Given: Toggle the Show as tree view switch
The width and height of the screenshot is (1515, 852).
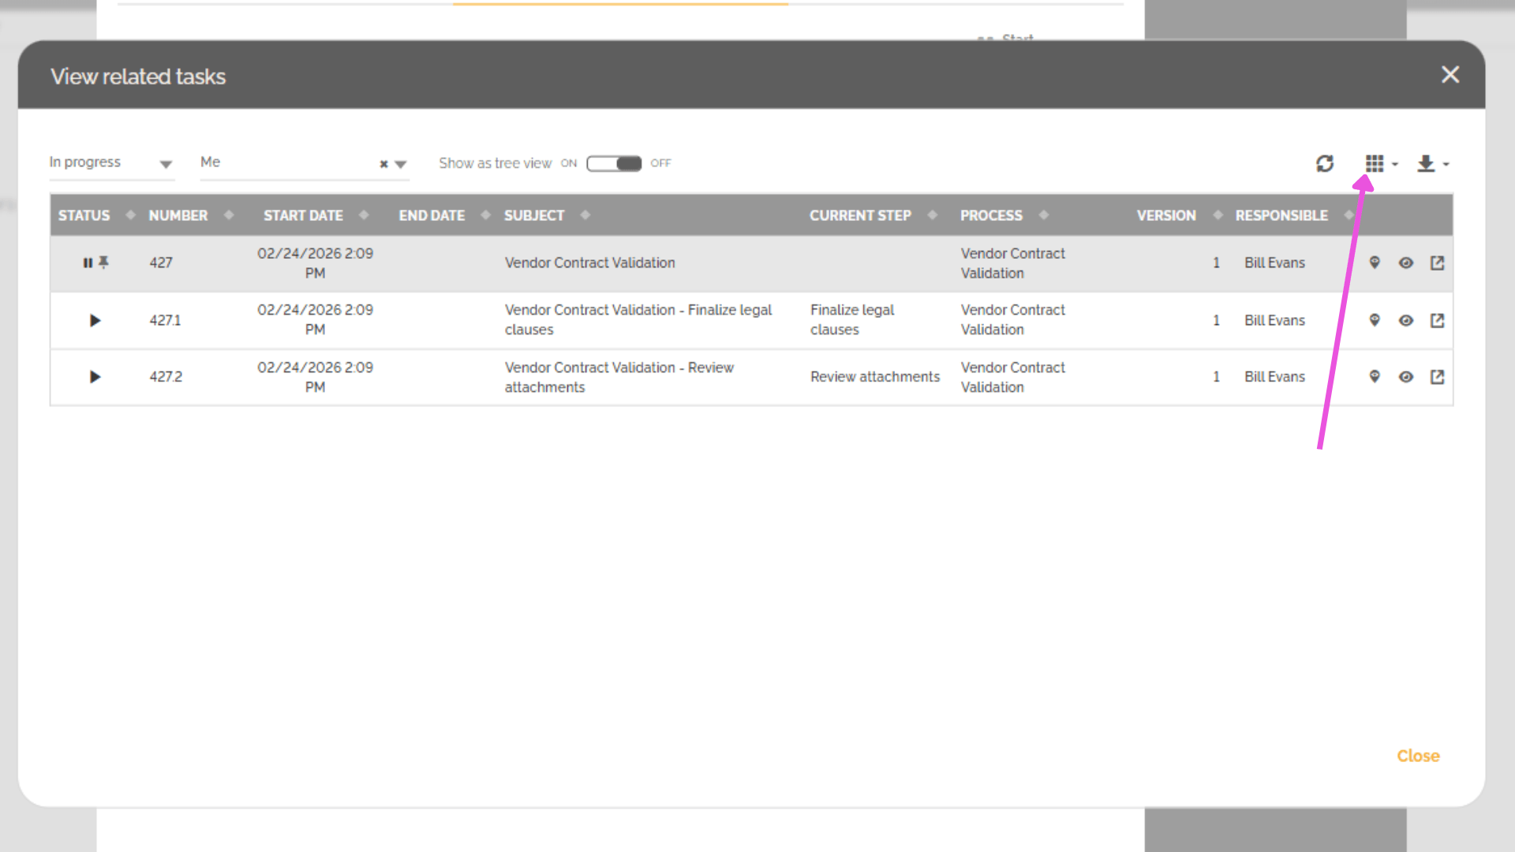Looking at the screenshot, I should 614,163.
